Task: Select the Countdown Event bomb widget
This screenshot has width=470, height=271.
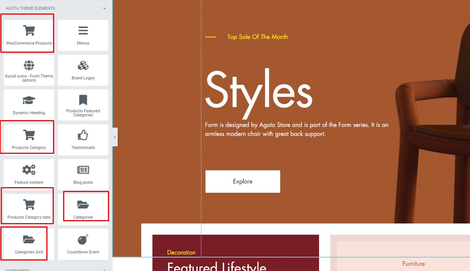Action: [x=83, y=244]
